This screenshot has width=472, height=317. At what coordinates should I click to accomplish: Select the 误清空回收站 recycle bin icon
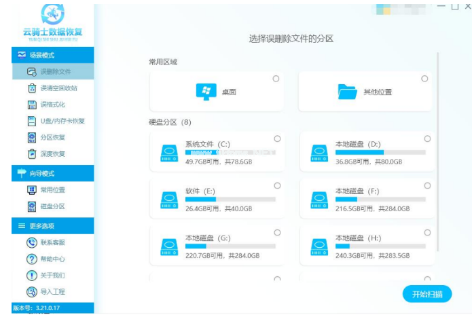[31, 88]
